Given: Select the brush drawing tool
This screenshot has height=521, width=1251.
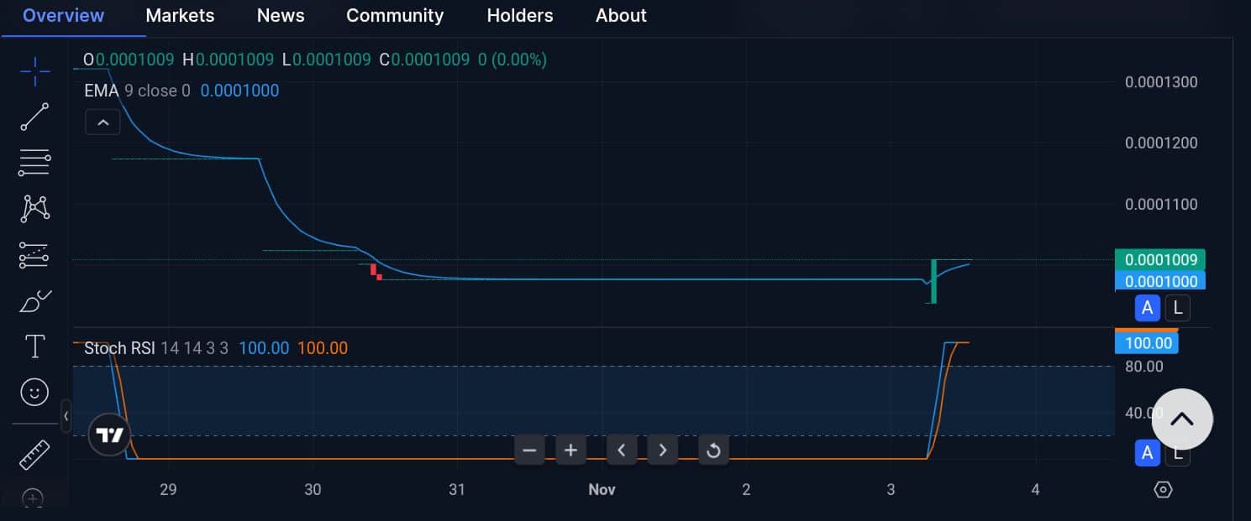Looking at the screenshot, I should coord(34,300).
